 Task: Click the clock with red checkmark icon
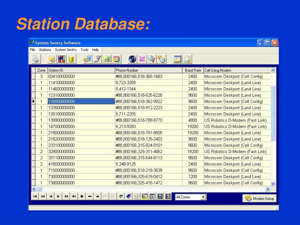pyautogui.click(x=152, y=59)
